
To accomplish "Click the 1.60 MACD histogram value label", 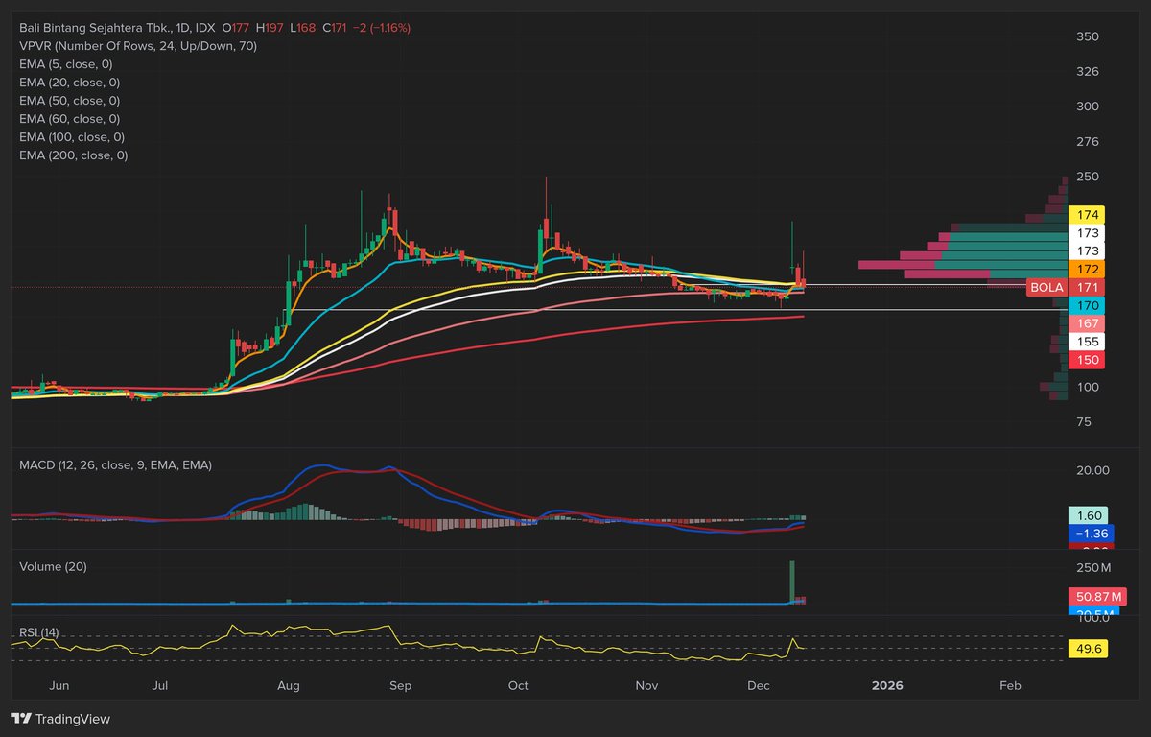I will point(1087,514).
